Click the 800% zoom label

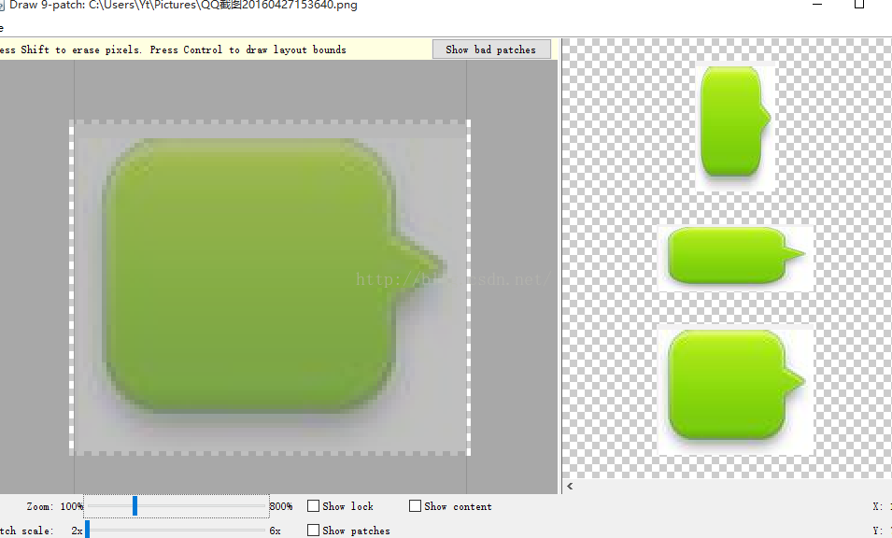point(281,506)
